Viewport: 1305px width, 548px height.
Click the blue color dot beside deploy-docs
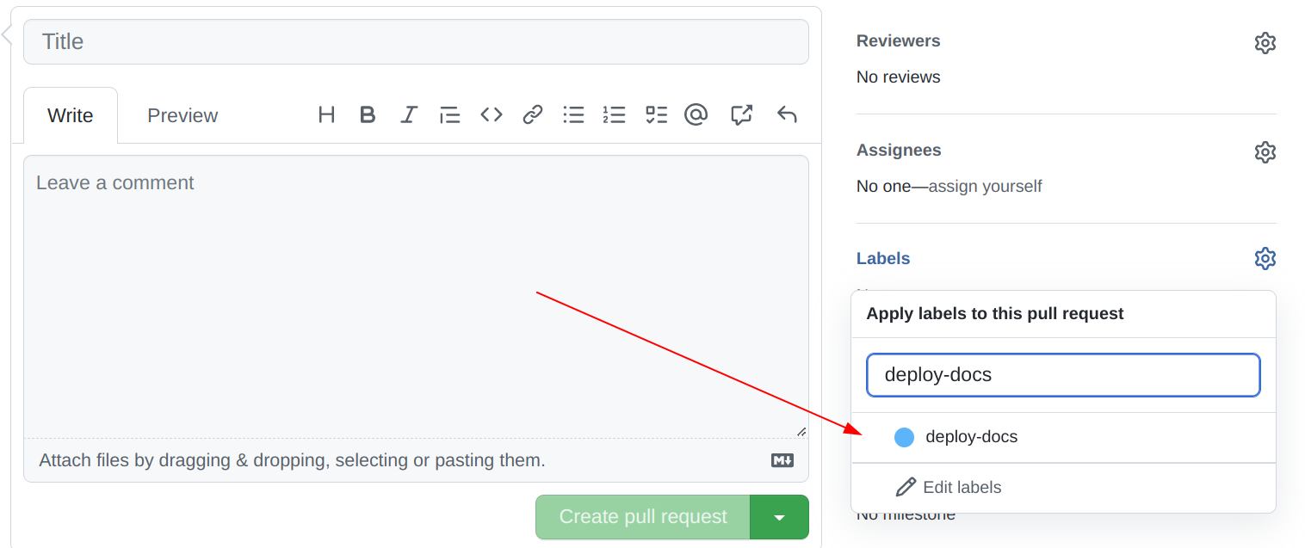click(904, 437)
